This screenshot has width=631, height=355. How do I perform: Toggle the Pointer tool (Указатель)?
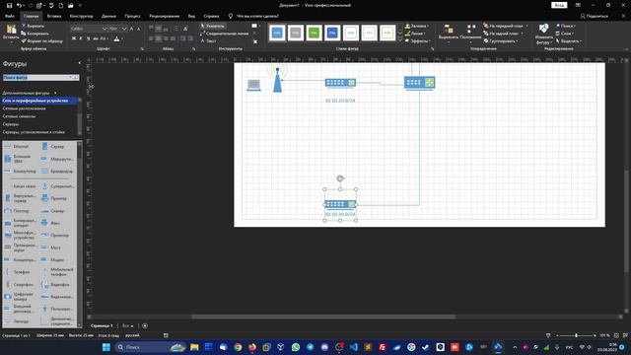[x=213, y=26]
